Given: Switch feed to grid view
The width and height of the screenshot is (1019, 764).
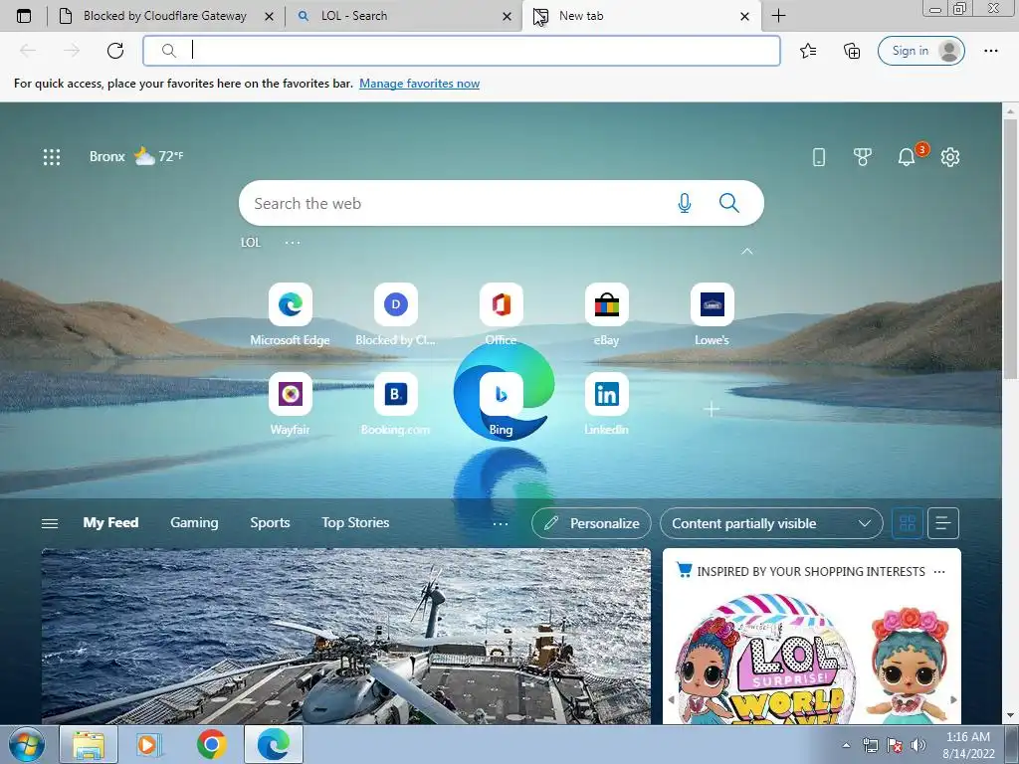Looking at the screenshot, I should coord(908,523).
